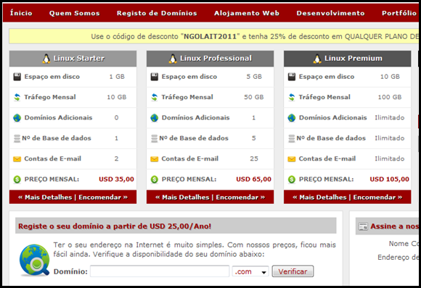Click the Verificar button
This screenshot has height=288, width=421.
[x=293, y=271]
